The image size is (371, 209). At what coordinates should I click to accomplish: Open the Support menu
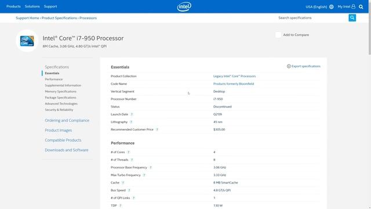[50, 6]
